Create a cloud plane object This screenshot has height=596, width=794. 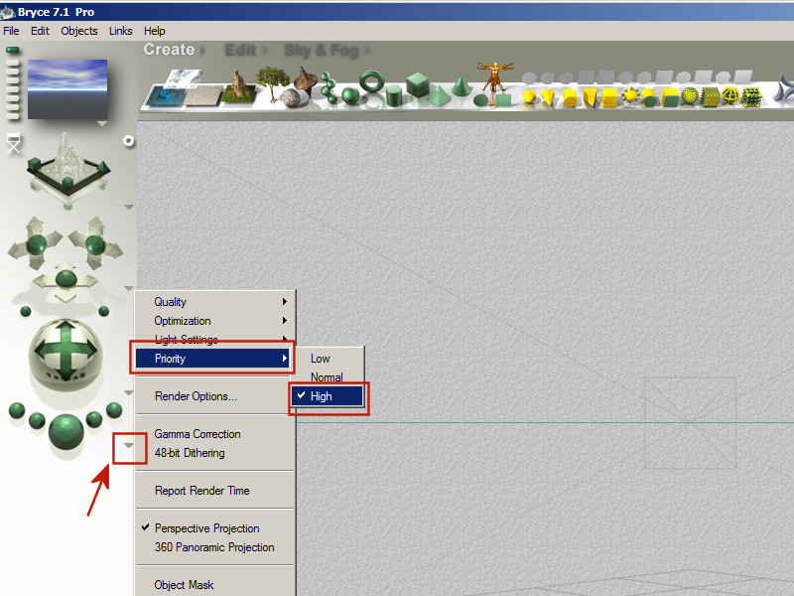184,78
